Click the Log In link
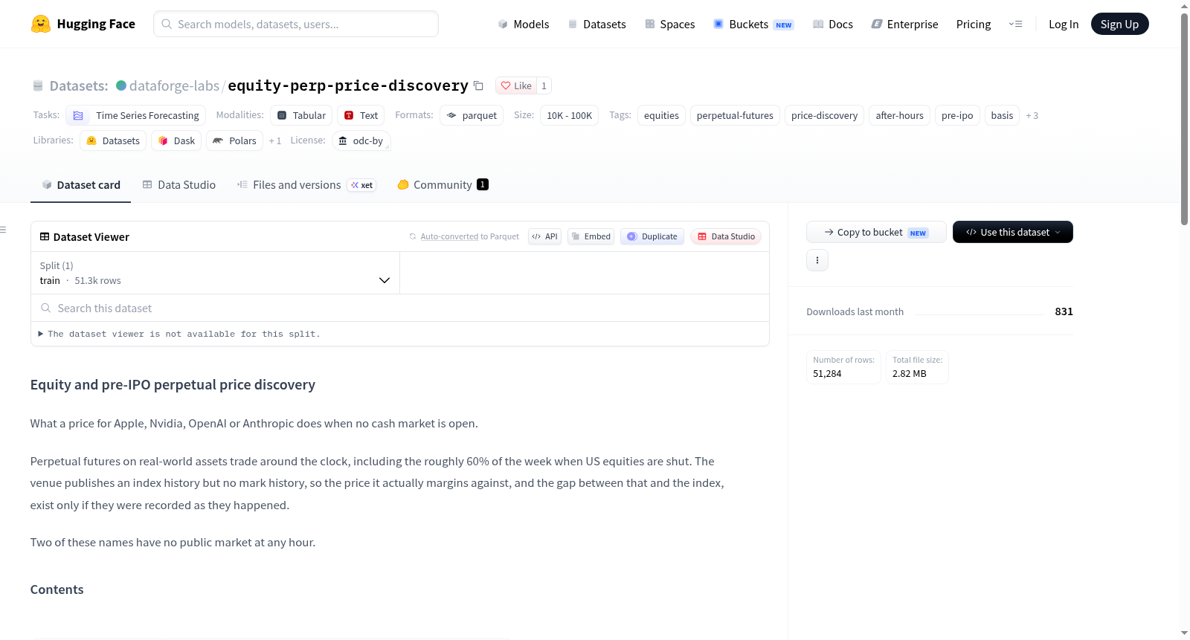The width and height of the screenshot is (1190, 640). coord(1064,24)
